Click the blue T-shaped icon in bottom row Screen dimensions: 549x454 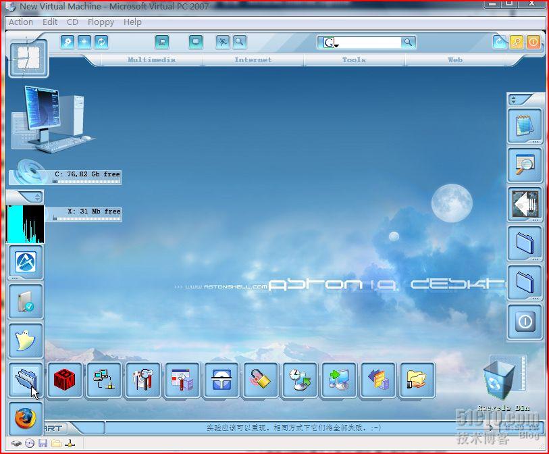221,380
